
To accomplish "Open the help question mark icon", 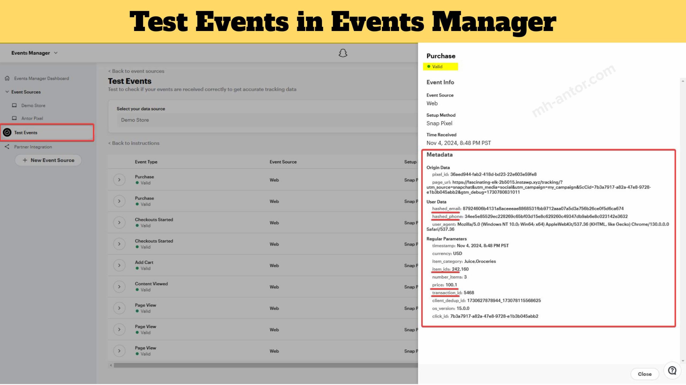I will click(x=672, y=371).
